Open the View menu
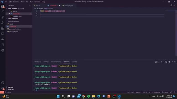The image size is (177, 99). [23, 2]
